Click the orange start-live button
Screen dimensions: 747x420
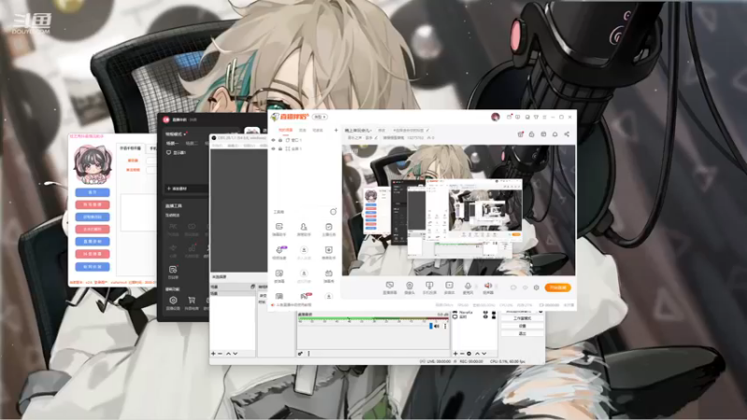(x=557, y=287)
